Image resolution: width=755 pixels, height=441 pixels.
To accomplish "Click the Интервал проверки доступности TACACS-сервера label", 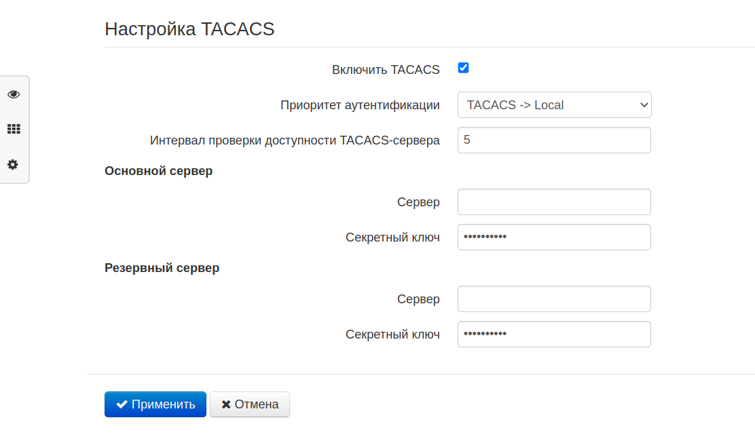I will pyautogui.click(x=295, y=140).
